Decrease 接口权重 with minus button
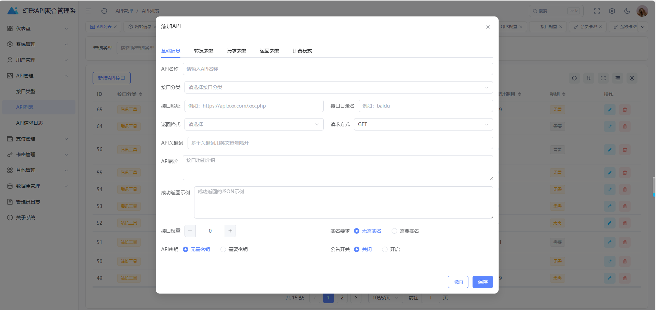The width and height of the screenshot is (656, 310). coord(190,231)
